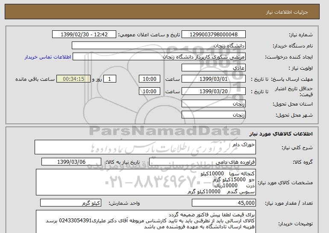Click the 10:00 time field beside 1399/03/20

(150, 91)
